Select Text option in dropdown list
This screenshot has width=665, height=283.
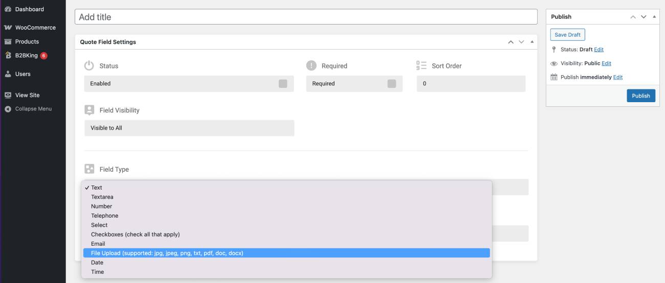click(286, 187)
